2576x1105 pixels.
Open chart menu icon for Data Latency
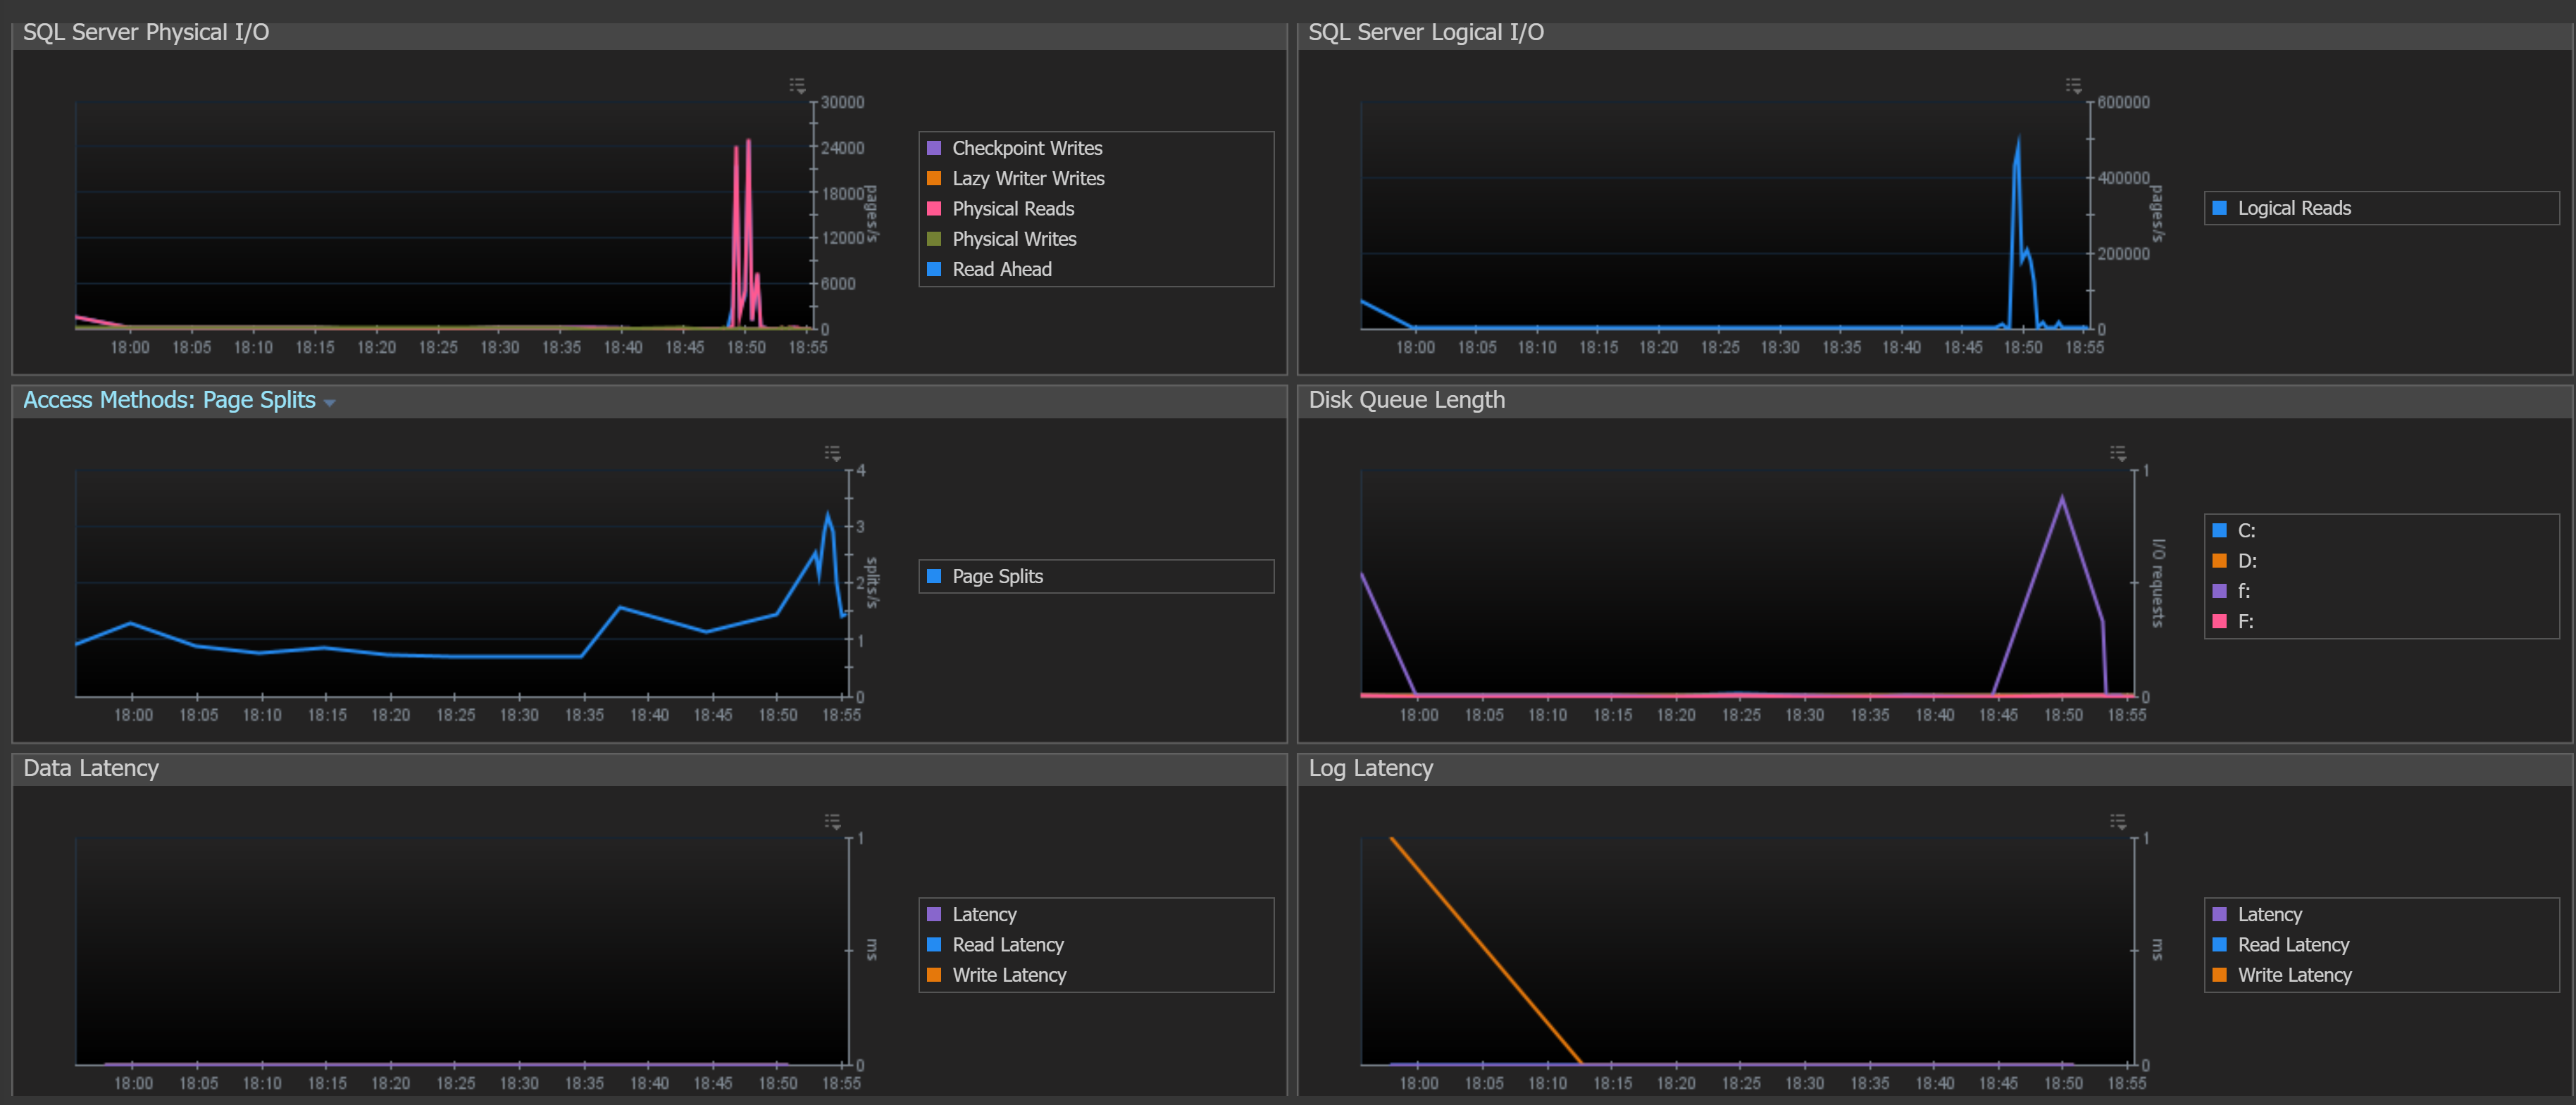pos(832,821)
